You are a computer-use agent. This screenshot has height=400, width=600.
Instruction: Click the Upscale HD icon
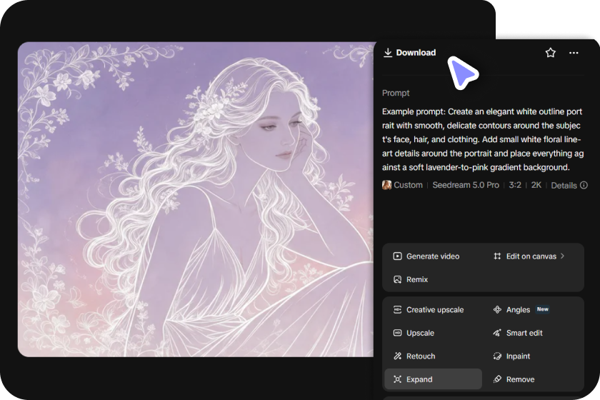tap(397, 333)
